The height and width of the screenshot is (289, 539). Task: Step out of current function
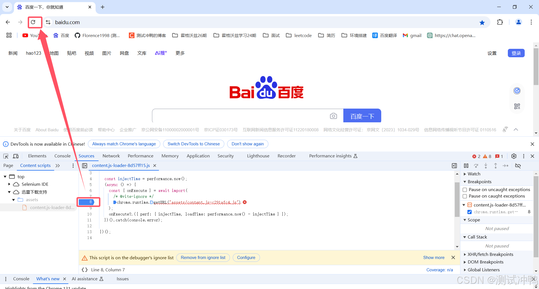pos(495,166)
